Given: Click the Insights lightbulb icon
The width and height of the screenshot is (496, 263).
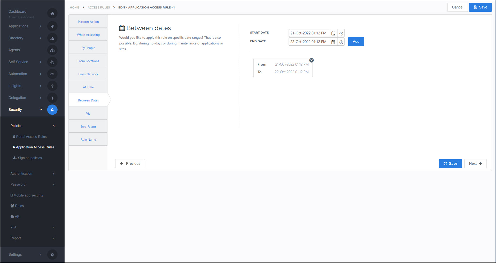Looking at the screenshot, I should pos(52,86).
